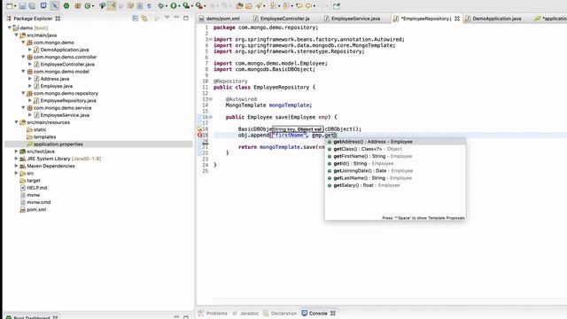
Task: Switch to DemoApplication.java tab
Action: tap(493, 19)
